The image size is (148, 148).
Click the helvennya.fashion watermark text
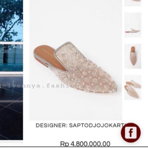pyautogui.click(x=39, y=86)
